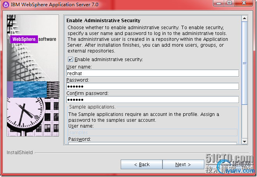Focus the administrative Password field

(152, 86)
